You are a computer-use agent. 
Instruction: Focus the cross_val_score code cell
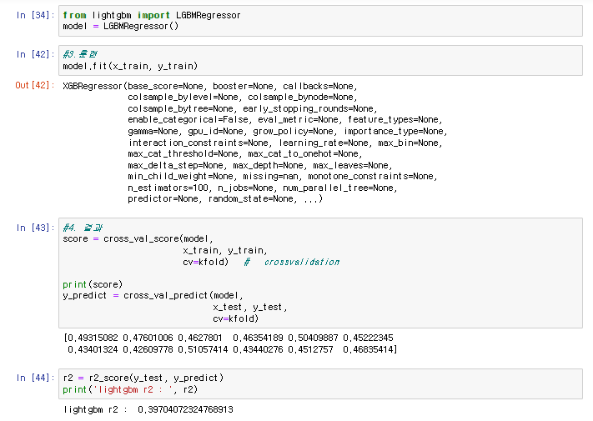pyautogui.click(x=320, y=273)
